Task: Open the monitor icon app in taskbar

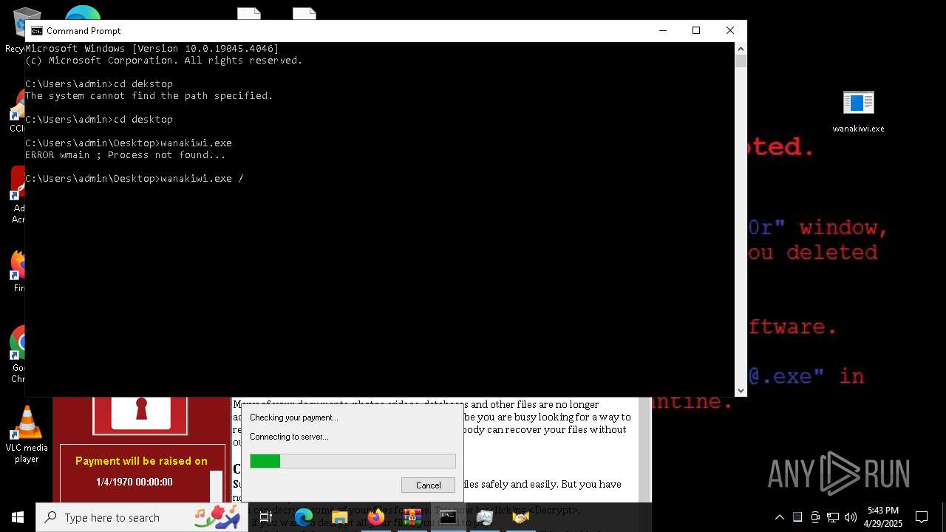Action: [485, 517]
